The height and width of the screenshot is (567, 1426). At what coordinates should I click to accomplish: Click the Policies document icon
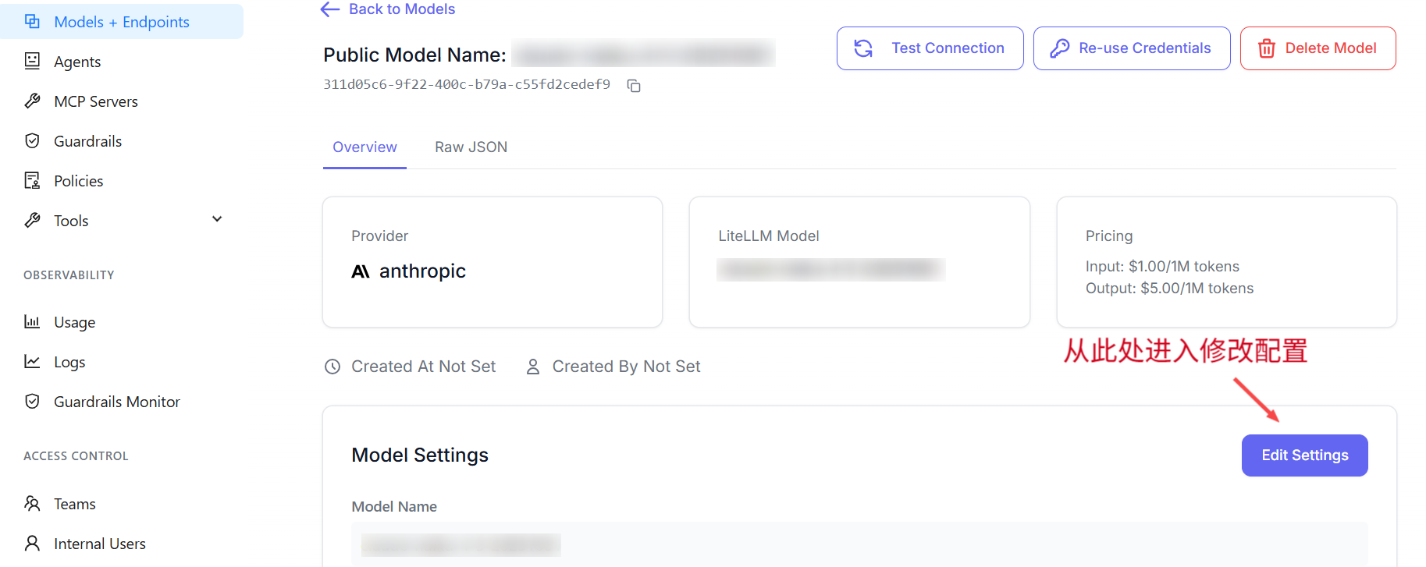point(32,181)
